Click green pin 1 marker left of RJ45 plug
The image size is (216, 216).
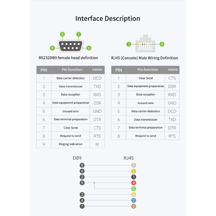(129, 44)
